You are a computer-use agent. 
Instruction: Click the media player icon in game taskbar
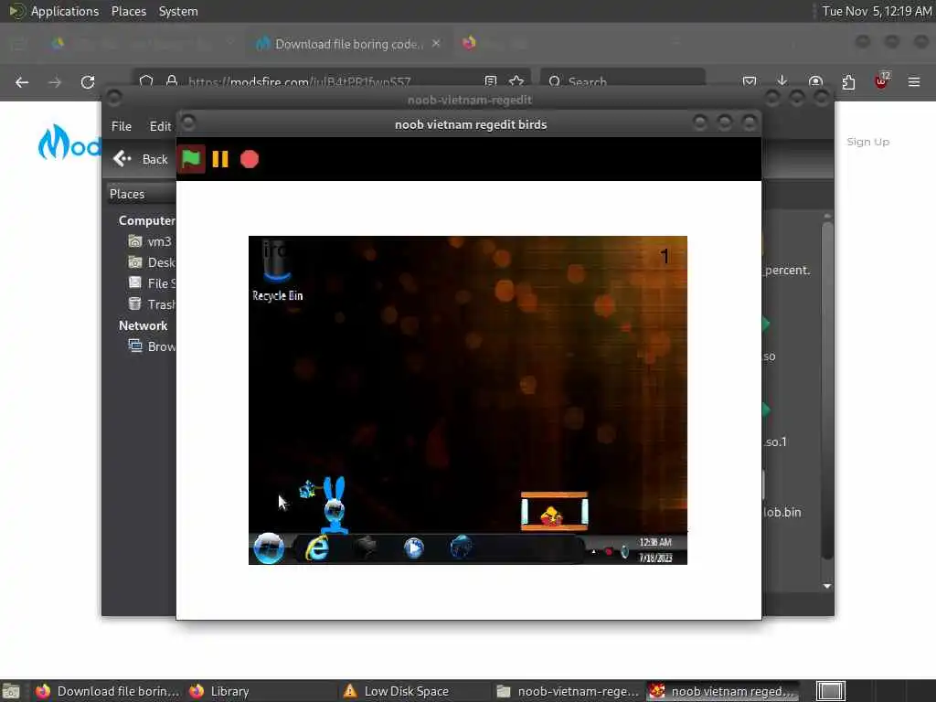[x=414, y=548]
